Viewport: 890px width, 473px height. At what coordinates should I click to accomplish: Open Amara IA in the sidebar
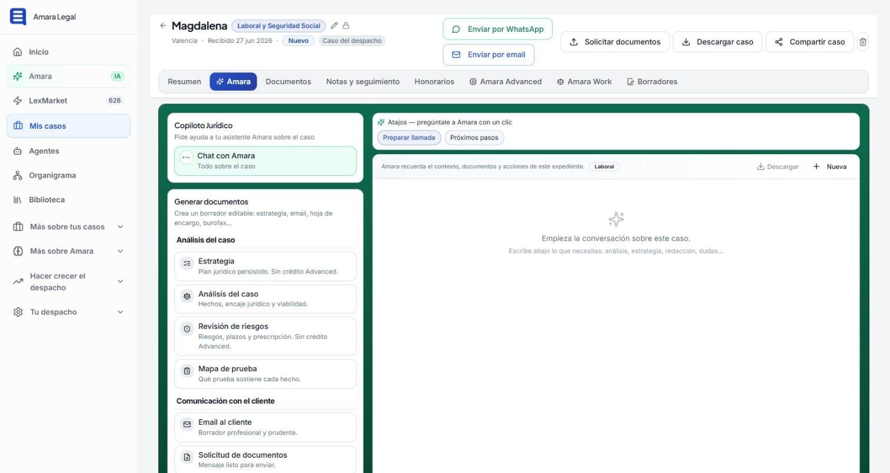point(68,76)
